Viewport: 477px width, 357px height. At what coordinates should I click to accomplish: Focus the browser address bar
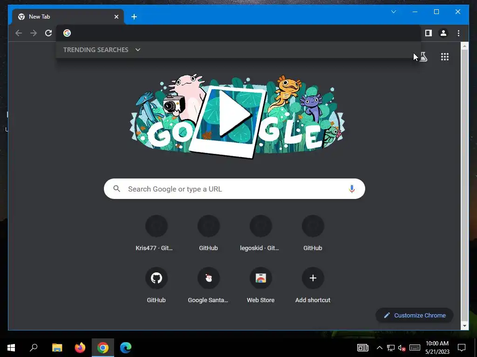(239, 33)
